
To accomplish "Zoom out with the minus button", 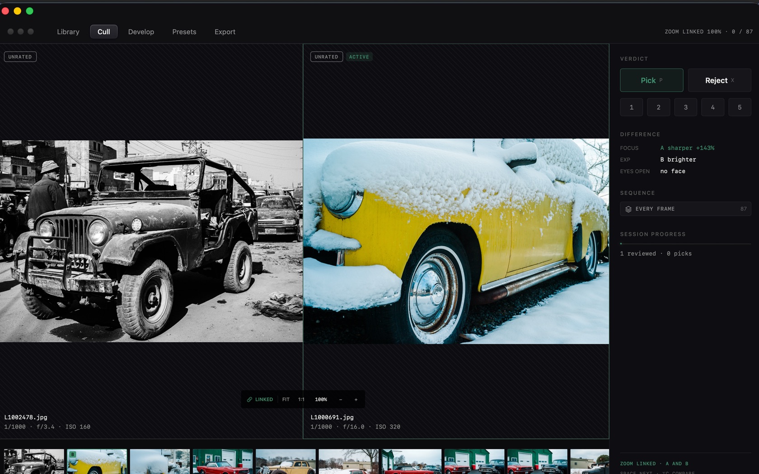I will (341, 400).
